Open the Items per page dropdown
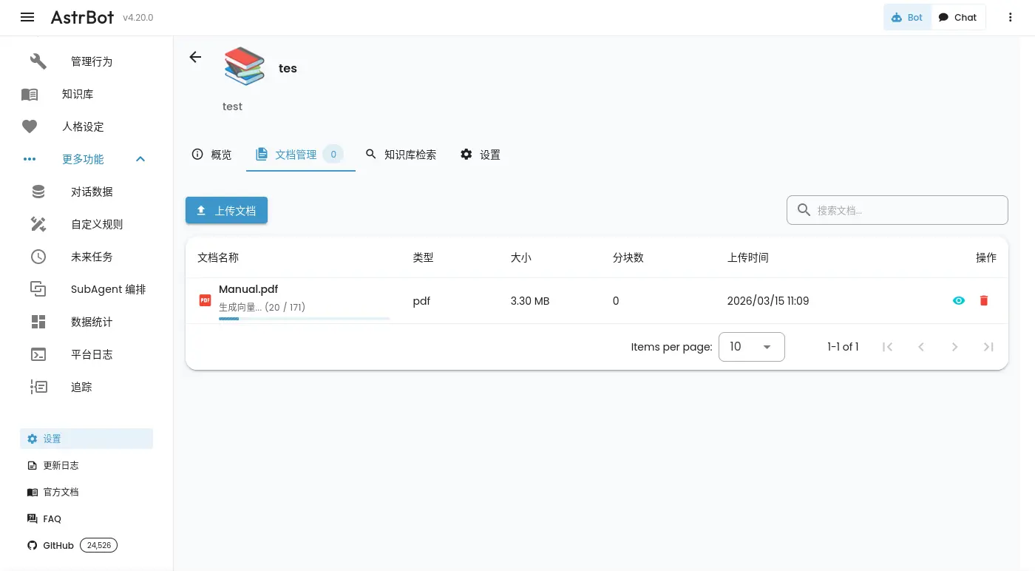Viewport: 1035px width, 571px height. tap(751, 347)
